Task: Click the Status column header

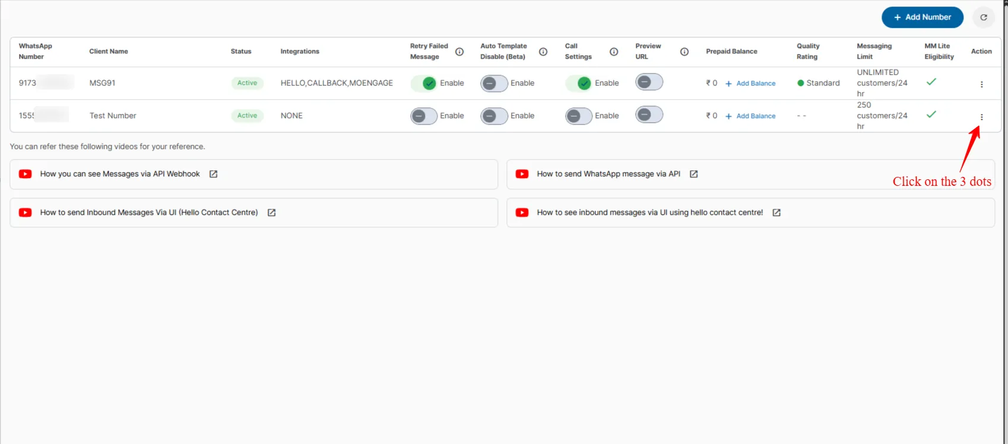Action: tap(241, 52)
